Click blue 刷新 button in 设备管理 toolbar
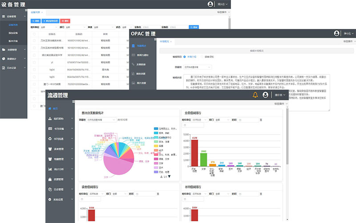 tap(36, 21)
